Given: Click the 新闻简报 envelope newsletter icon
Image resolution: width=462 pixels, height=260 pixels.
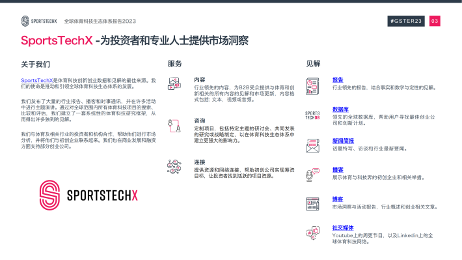Looking at the screenshot, I should tap(312, 146).
